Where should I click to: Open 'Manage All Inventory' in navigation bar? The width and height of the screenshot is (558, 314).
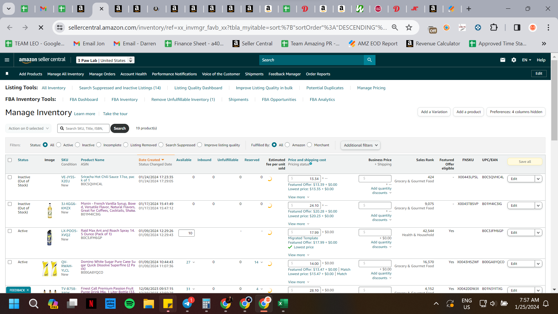click(66, 74)
